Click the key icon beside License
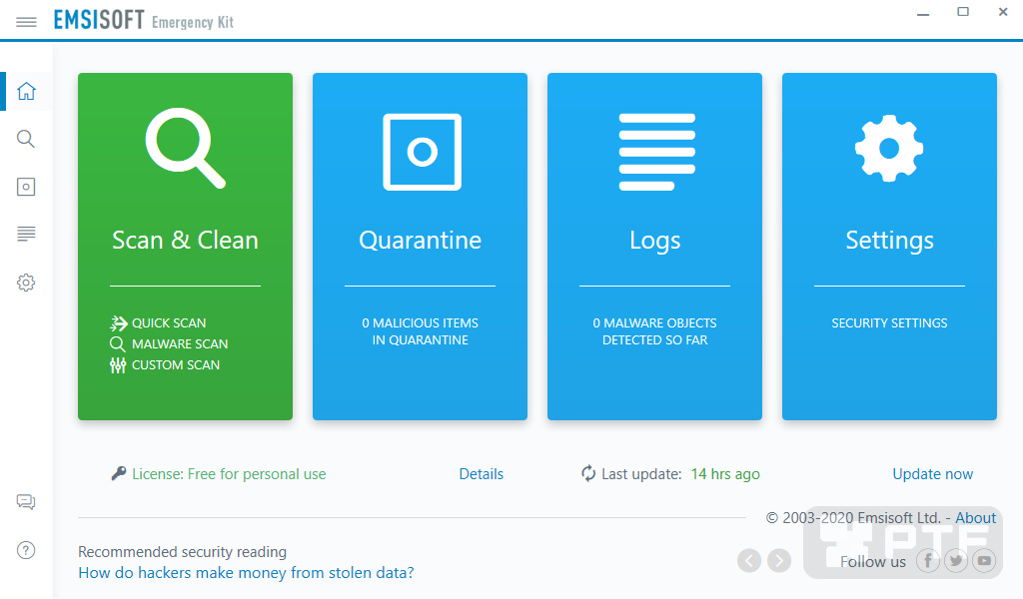The image size is (1023, 599). click(x=119, y=473)
